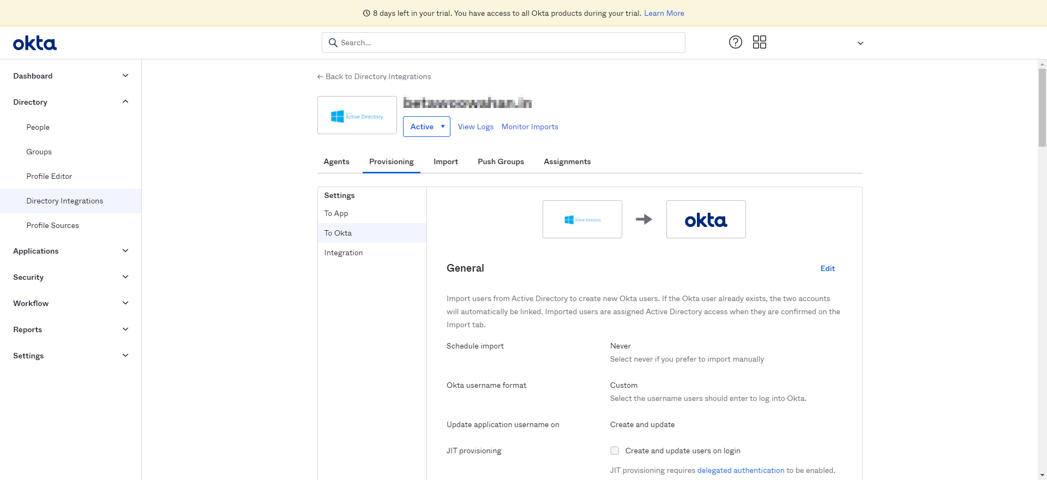Click the Okta target image in diagram
Image resolution: width=1047 pixels, height=480 pixels.
click(706, 219)
